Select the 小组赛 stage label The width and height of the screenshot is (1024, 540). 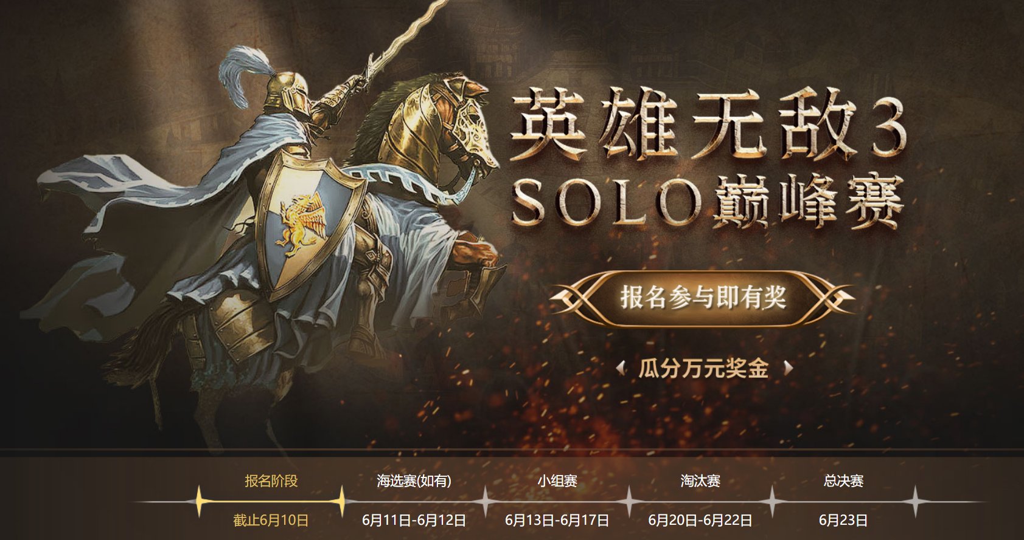(x=557, y=481)
